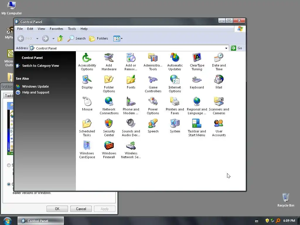The height and width of the screenshot is (225, 300).
Task: Open the File menu
Action: 20,29
